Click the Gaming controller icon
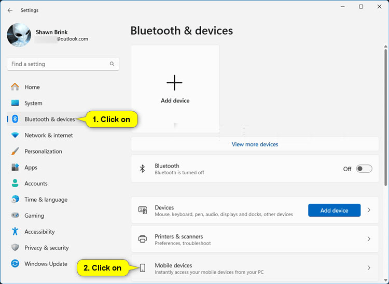The height and width of the screenshot is (284, 389). [x=15, y=215]
